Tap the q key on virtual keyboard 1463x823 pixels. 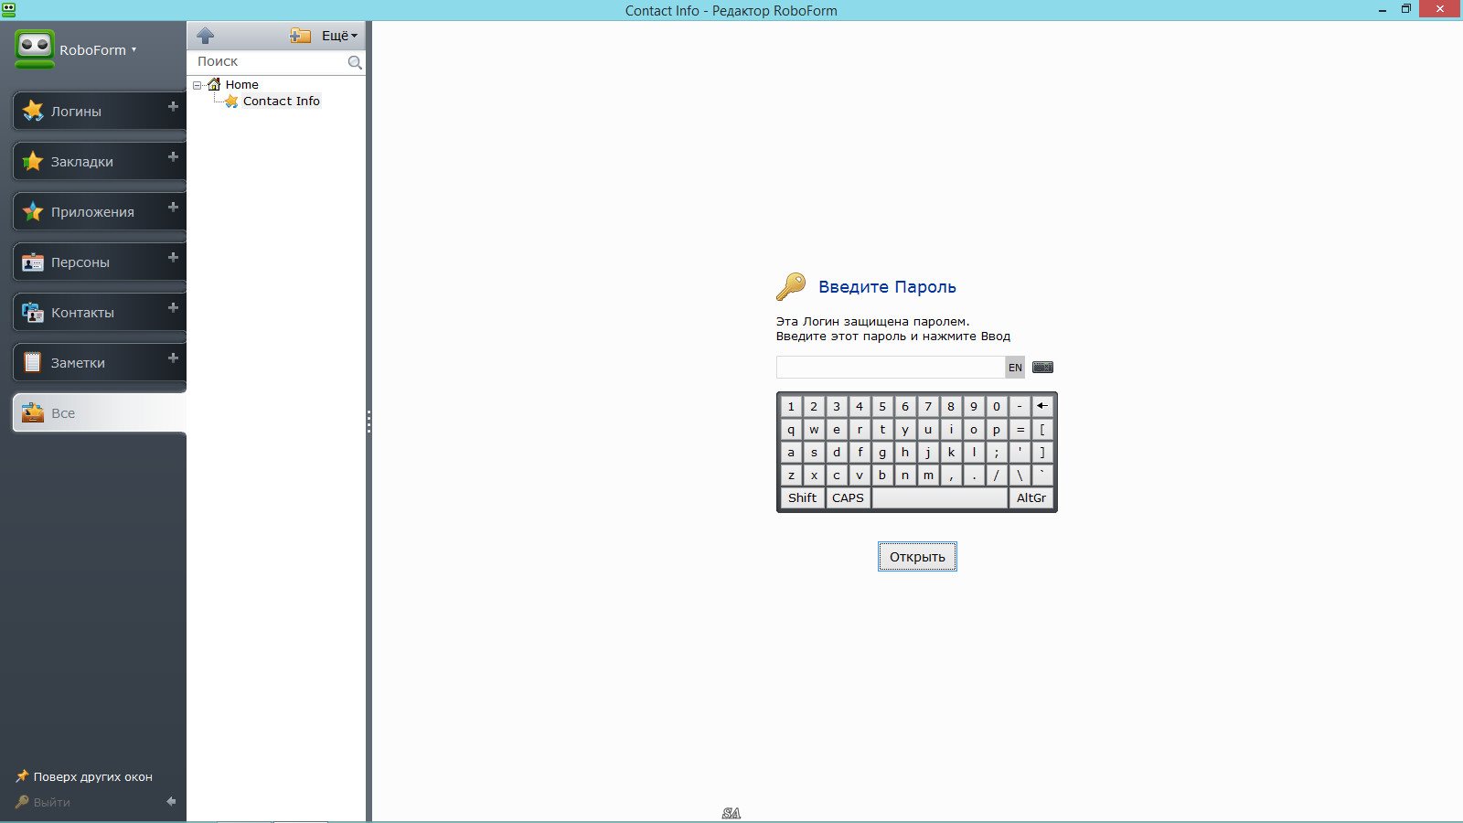(x=791, y=429)
